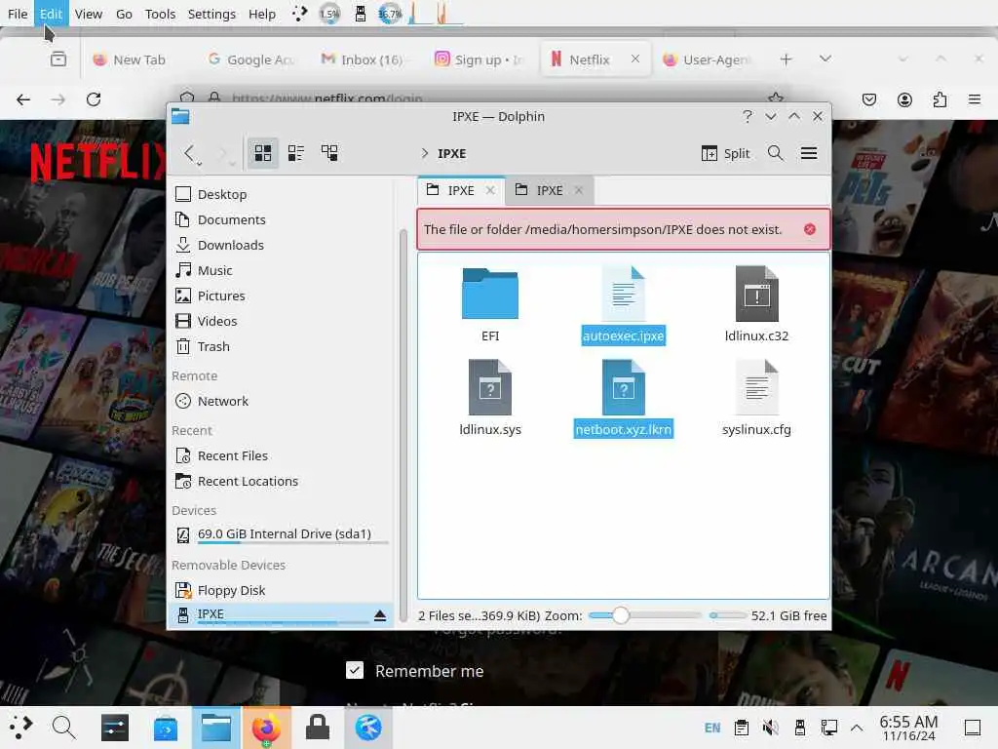Open KDE application launcher in taskbar

tap(20, 727)
